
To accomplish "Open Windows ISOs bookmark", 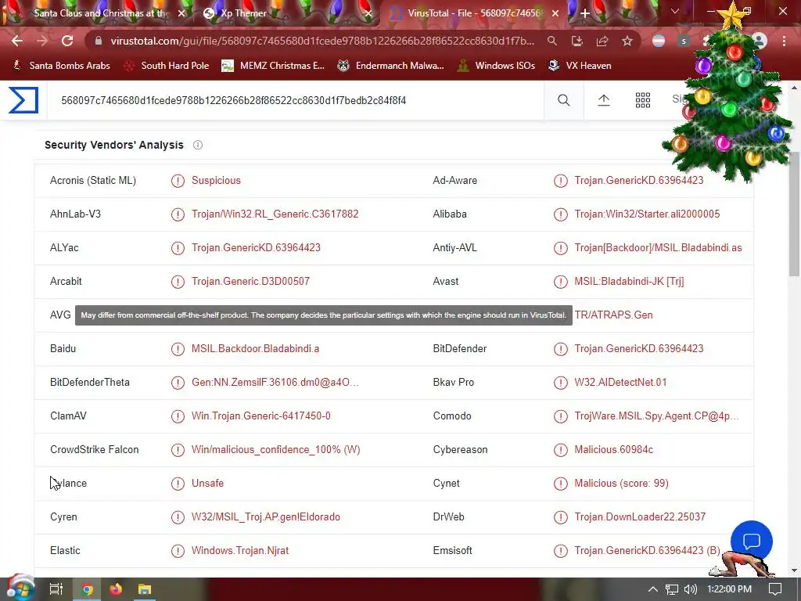I will pos(497,66).
